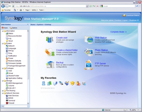Click the FTP Server link text
The image size is (142, 112).
pos(100,63)
